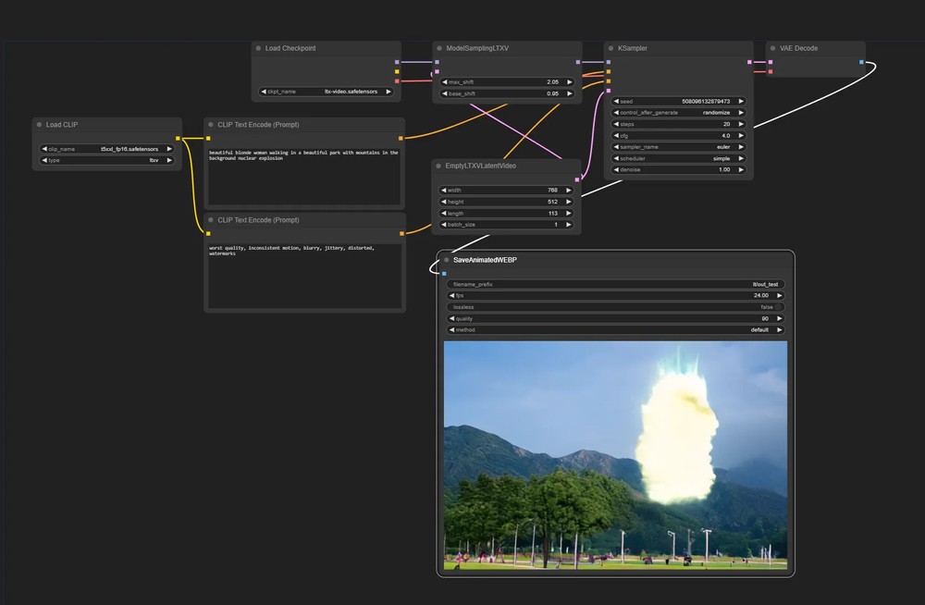Click the yellow output port on Load CLIP

[178, 138]
